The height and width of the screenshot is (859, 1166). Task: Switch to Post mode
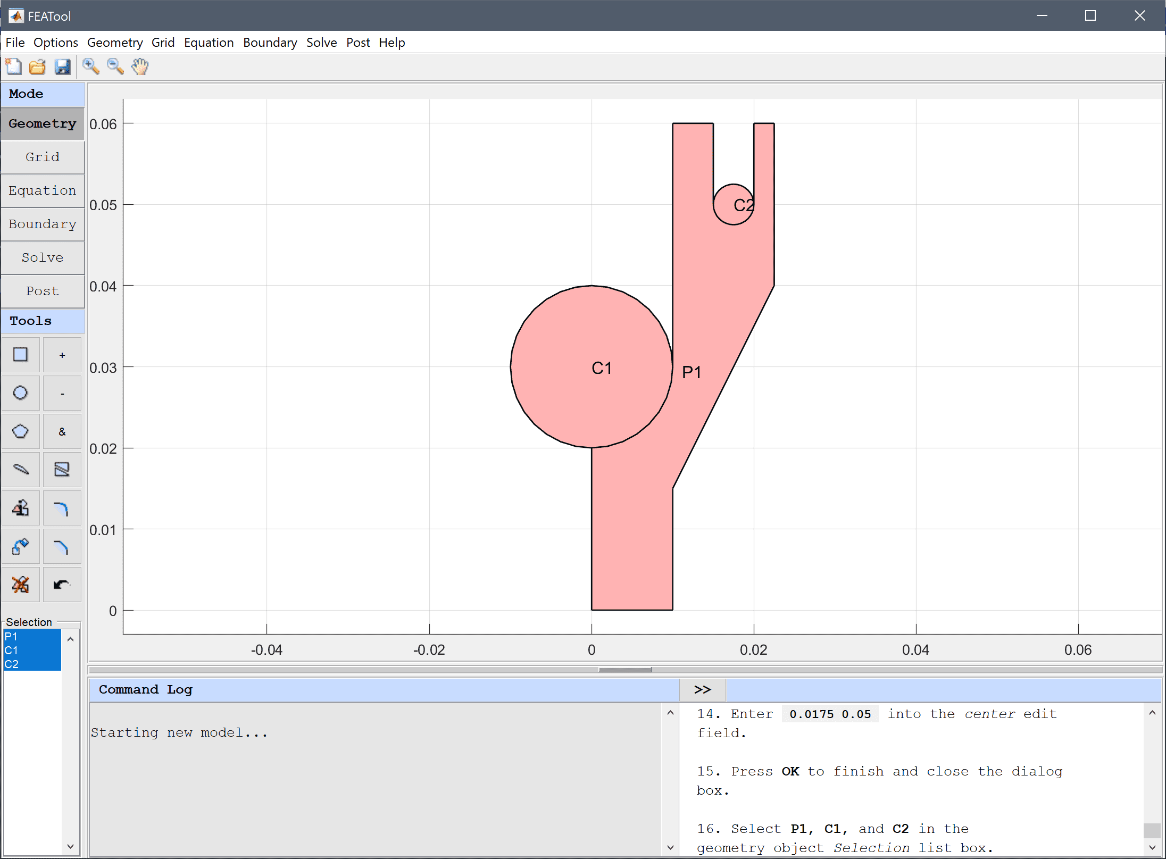point(43,291)
